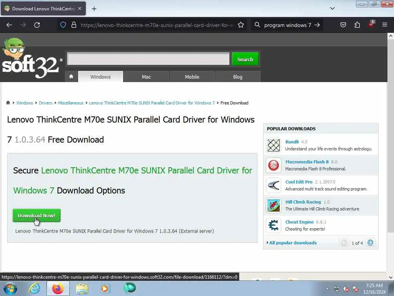
Task: Switch to Download Lenovo ThinkCentre browser tab
Action: click(43, 8)
